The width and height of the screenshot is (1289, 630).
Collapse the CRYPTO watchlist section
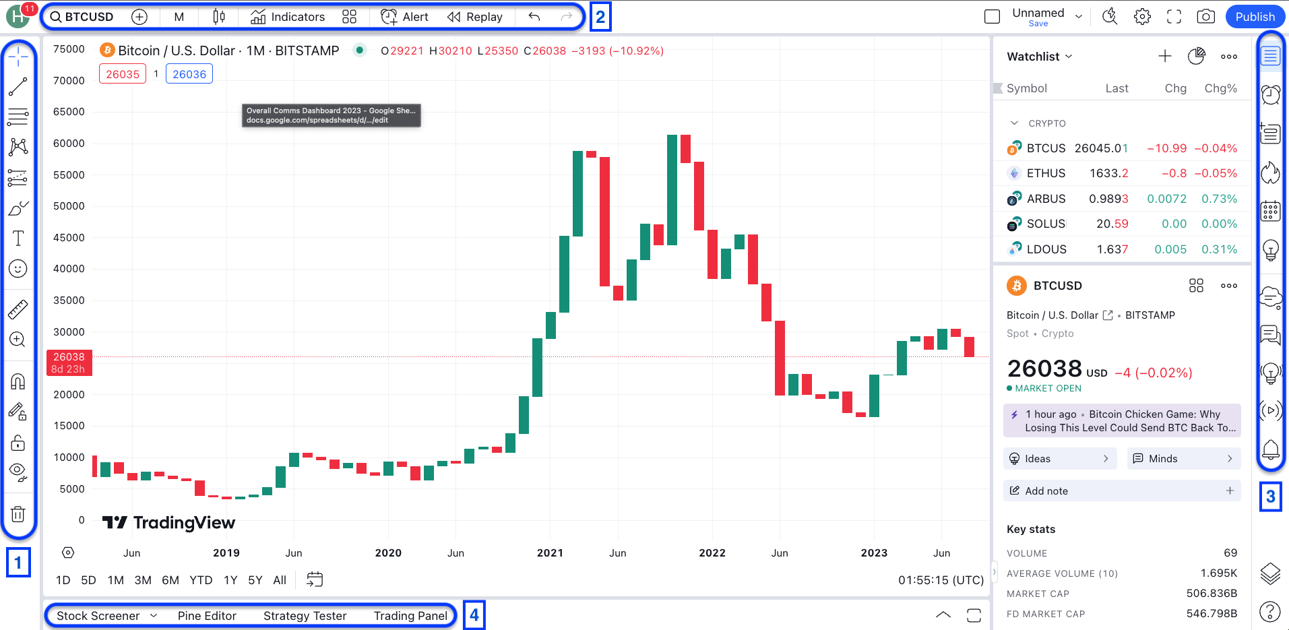coord(1014,123)
